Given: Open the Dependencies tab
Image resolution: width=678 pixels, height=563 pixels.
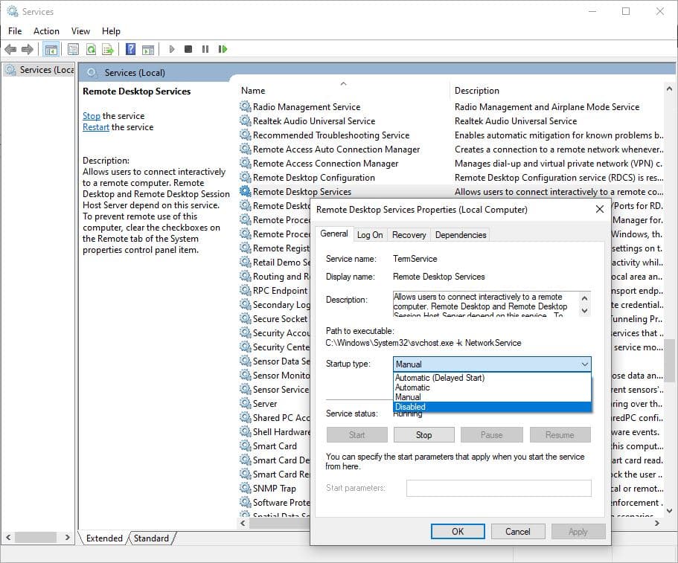Looking at the screenshot, I should pyautogui.click(x=460, y=235).
